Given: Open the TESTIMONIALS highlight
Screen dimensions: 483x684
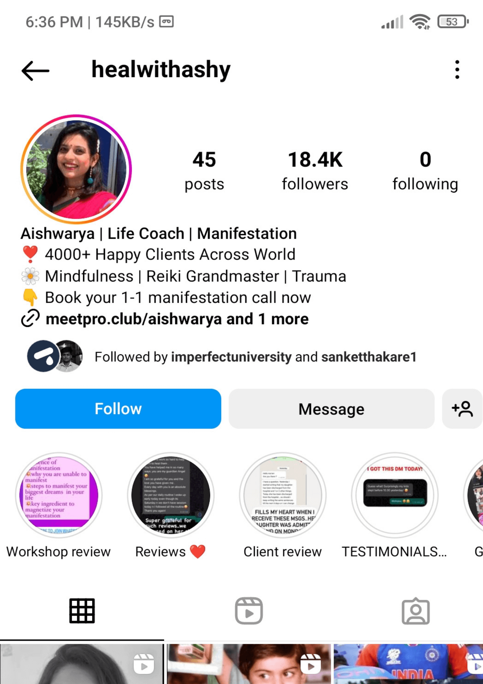Looking at the screenshot, I should (x=395, y=495).
